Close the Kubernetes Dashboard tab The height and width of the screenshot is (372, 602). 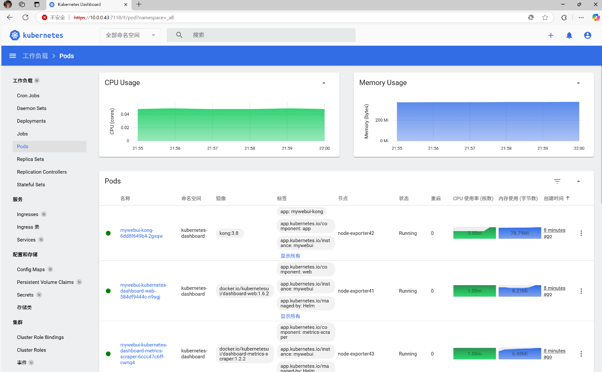click(126, 5)
